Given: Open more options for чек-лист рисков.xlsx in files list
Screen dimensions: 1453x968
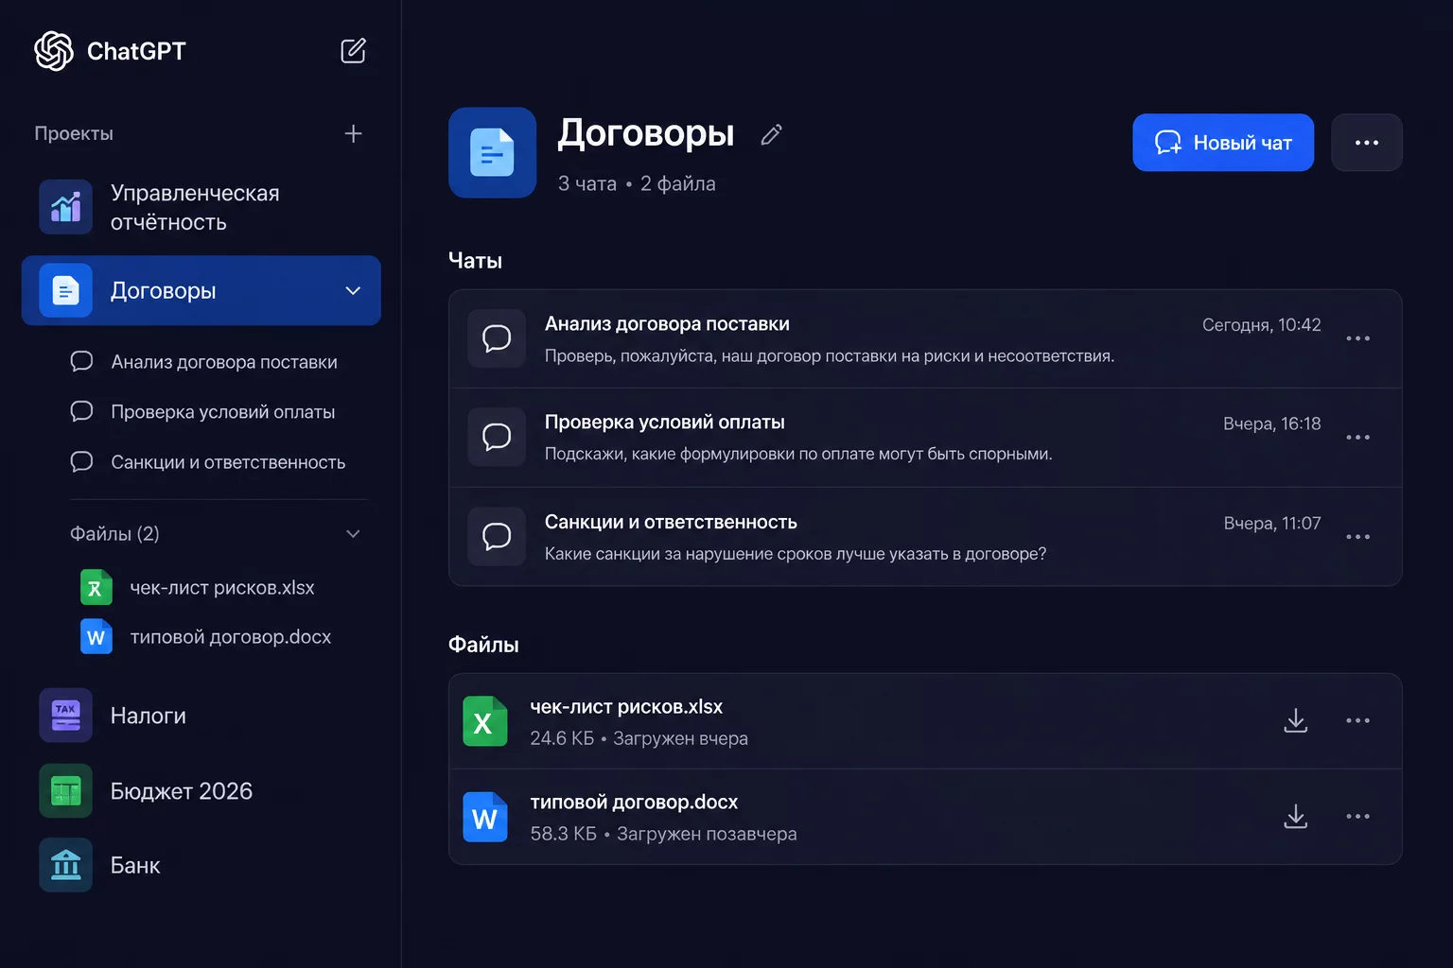Looking at the screenshot, I should tap(1357, 720).
